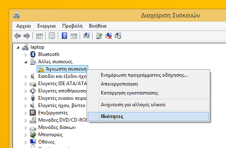Choose Κατάργηση εγκατάστασης in the context menu
Viewport: 226px width, 148px height.
(x=148, y=93)
